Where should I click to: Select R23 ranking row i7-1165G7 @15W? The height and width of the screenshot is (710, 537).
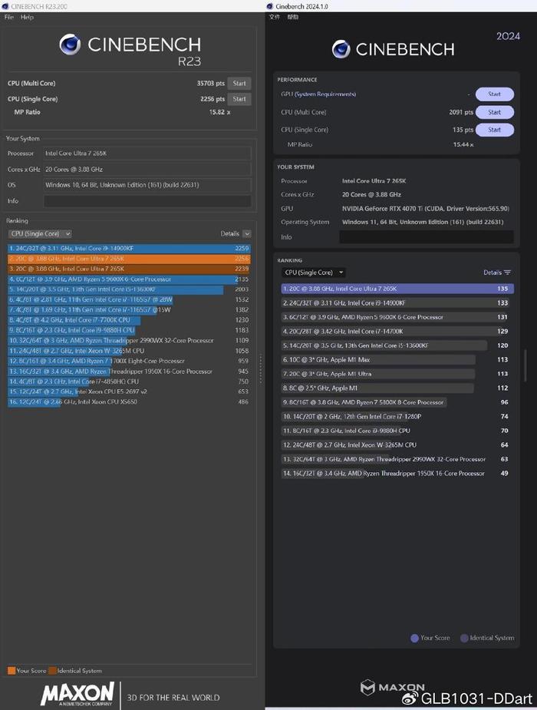click(x=129, y=310)
